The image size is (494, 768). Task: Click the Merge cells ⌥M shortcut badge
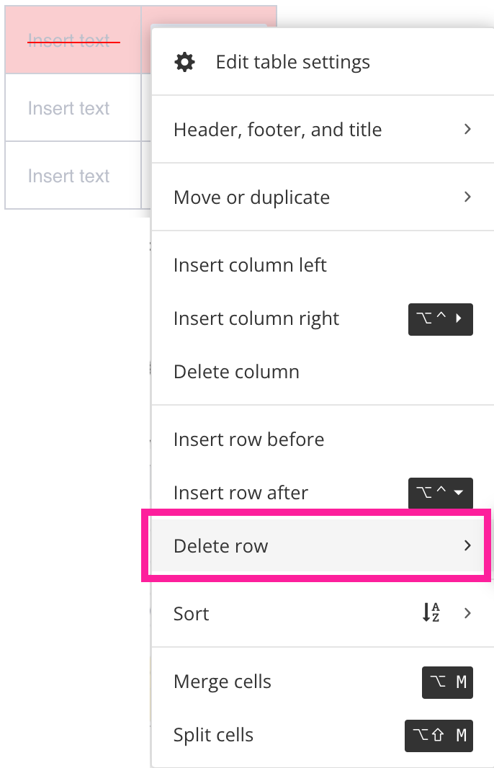pos(447,682)
